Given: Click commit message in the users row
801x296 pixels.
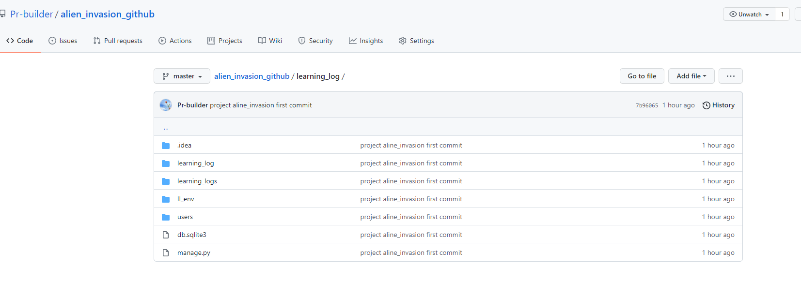Looking at the screenshot, I should click(411, 217).
